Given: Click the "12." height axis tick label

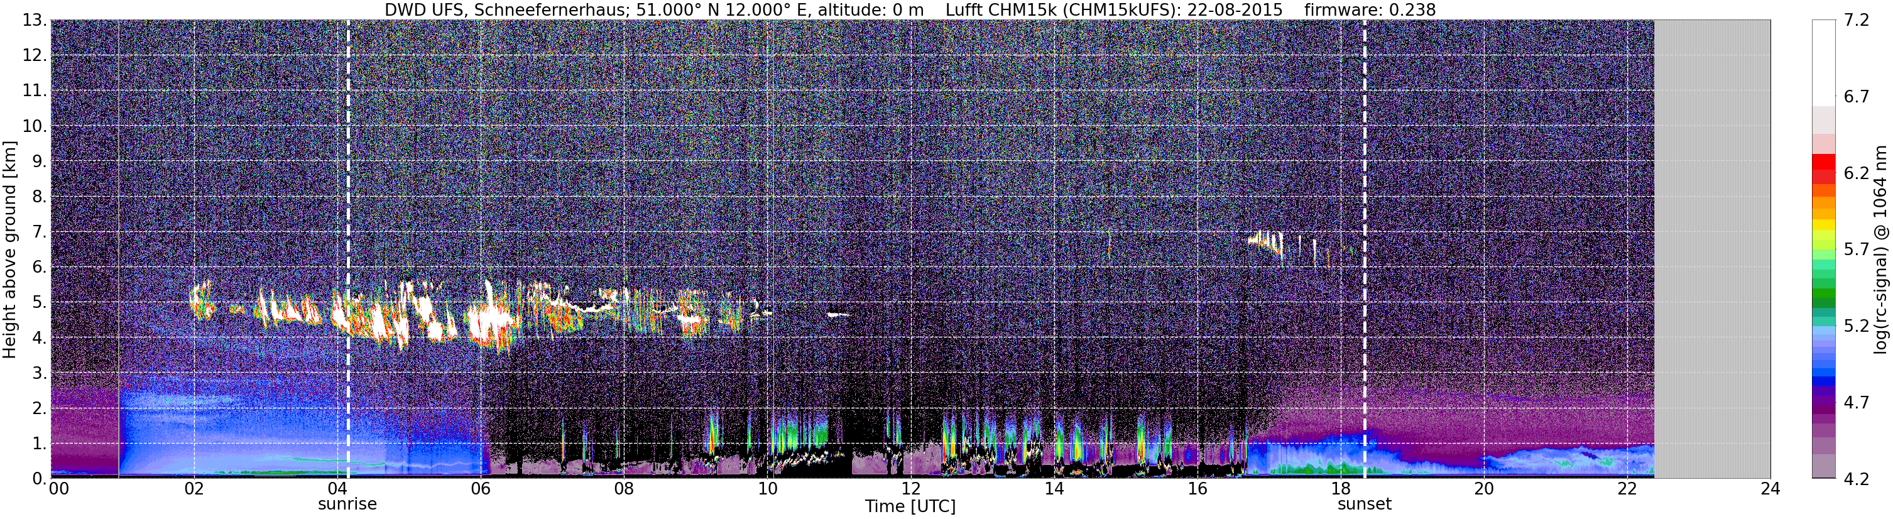Looking at the screenshot, I should click(x=34, y=55).
